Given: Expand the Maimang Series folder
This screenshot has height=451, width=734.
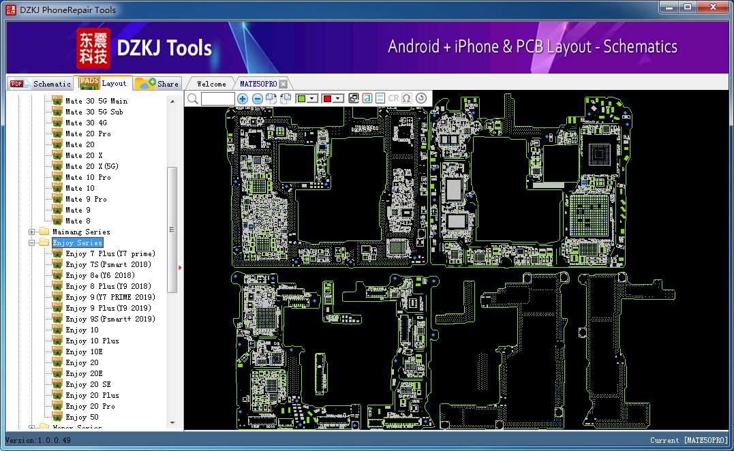Looking at the screenshot, I should (x=31, y=232).
